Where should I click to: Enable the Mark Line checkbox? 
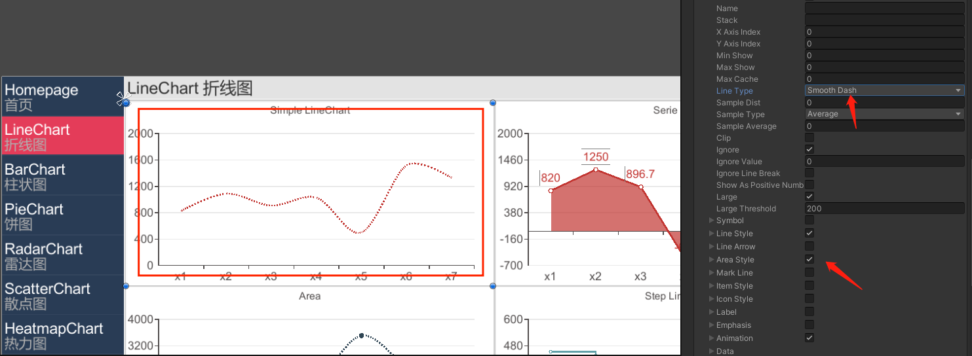click(809, 272)
